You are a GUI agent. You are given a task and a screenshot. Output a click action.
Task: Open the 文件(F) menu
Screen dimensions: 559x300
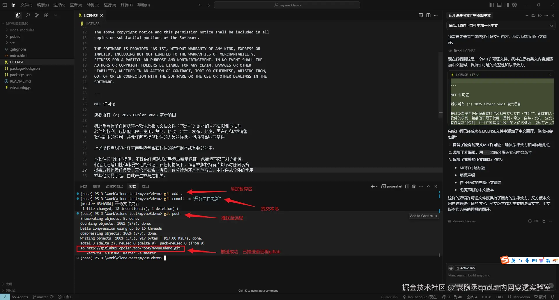click(26, 5)
